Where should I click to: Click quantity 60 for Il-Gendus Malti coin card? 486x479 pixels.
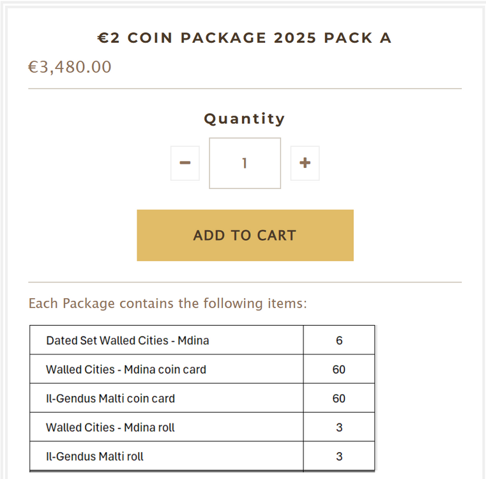tap(339, 399)
